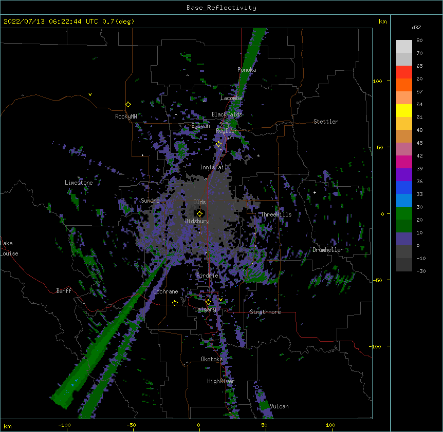The image size is (443, 432).
Task: Select the HighRiver city label
Action: pyautogui.click(x=221, y=381)
